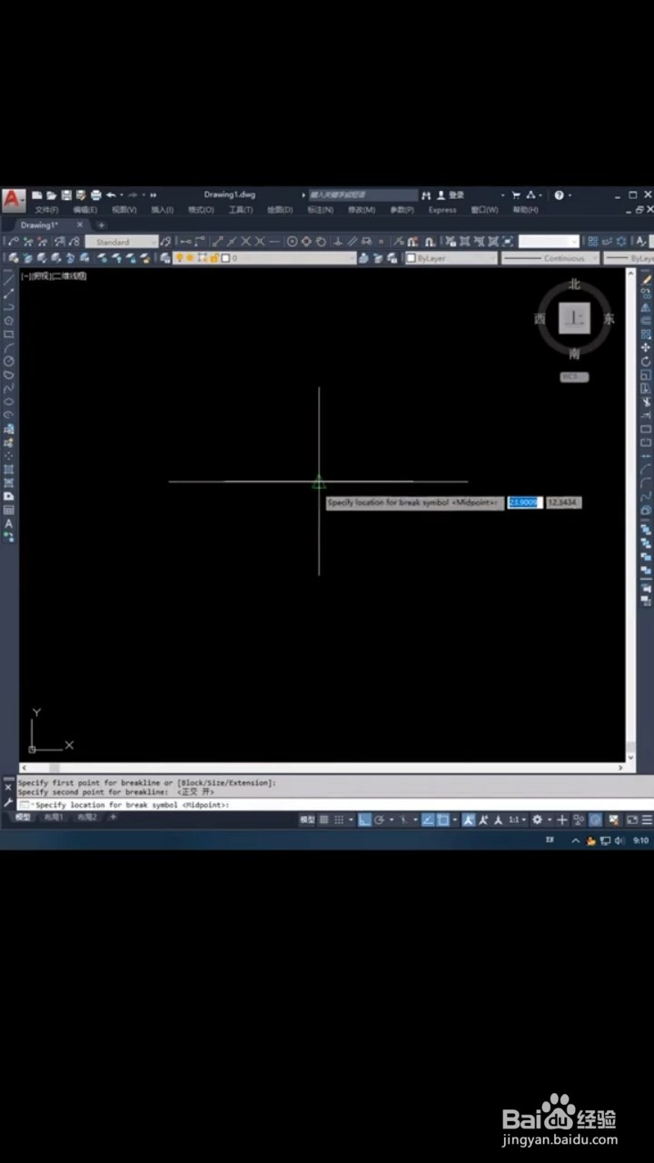Click the 登录 sign-in button
This screenshot has height=1163, width=654.
(x=451, y=194)
